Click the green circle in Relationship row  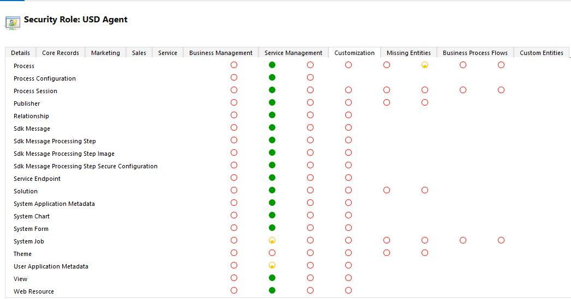pos(272,115)
